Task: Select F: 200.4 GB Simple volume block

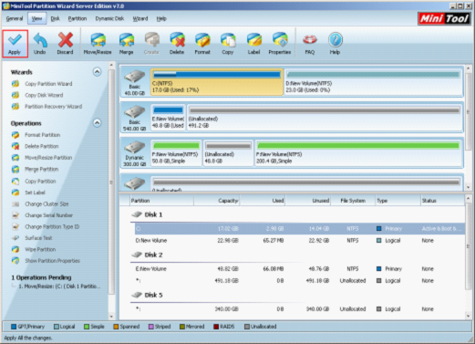Action: tap(358, 153)
